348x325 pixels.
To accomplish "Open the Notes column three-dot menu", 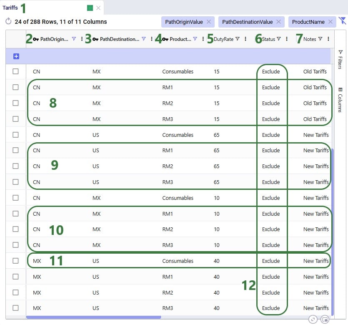I will pos(328,39).
